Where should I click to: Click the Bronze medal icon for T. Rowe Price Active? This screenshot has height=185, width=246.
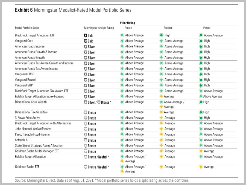pyautogui.click(x=86, y=118)
